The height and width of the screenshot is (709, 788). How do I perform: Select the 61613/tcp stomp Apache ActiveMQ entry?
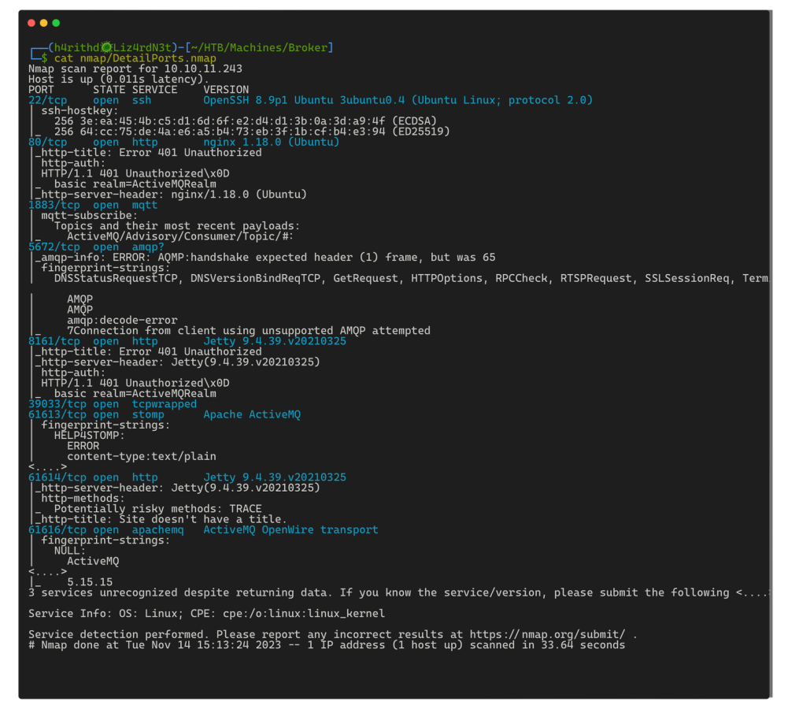164,414
